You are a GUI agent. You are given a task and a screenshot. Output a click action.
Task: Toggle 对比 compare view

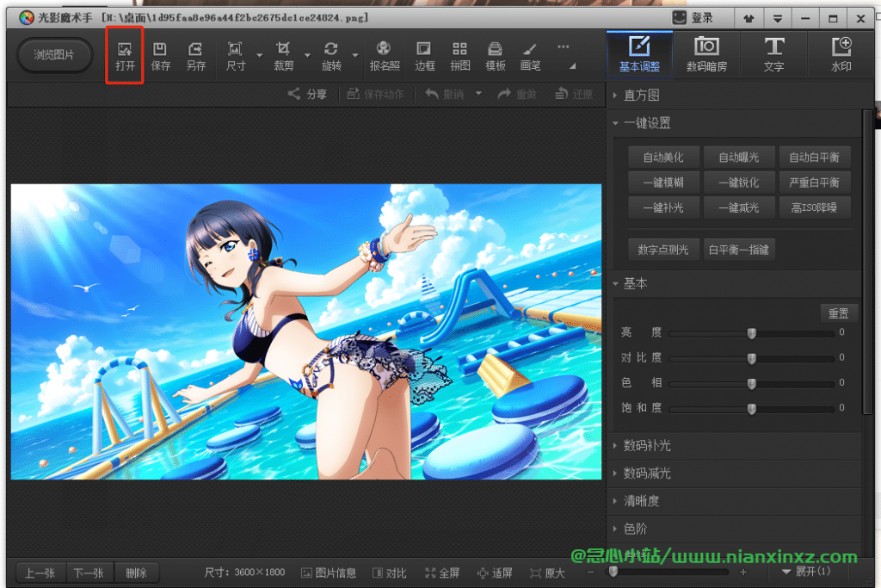(390, 573)
